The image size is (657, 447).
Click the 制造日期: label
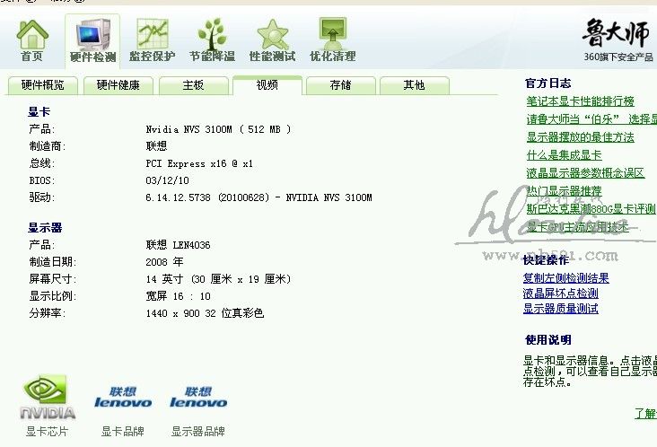[53, 262]
